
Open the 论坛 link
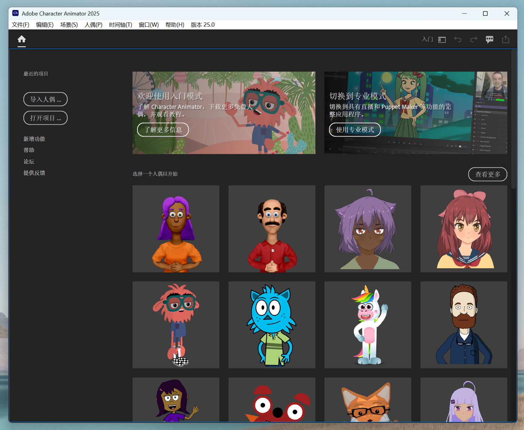point(29,162)
